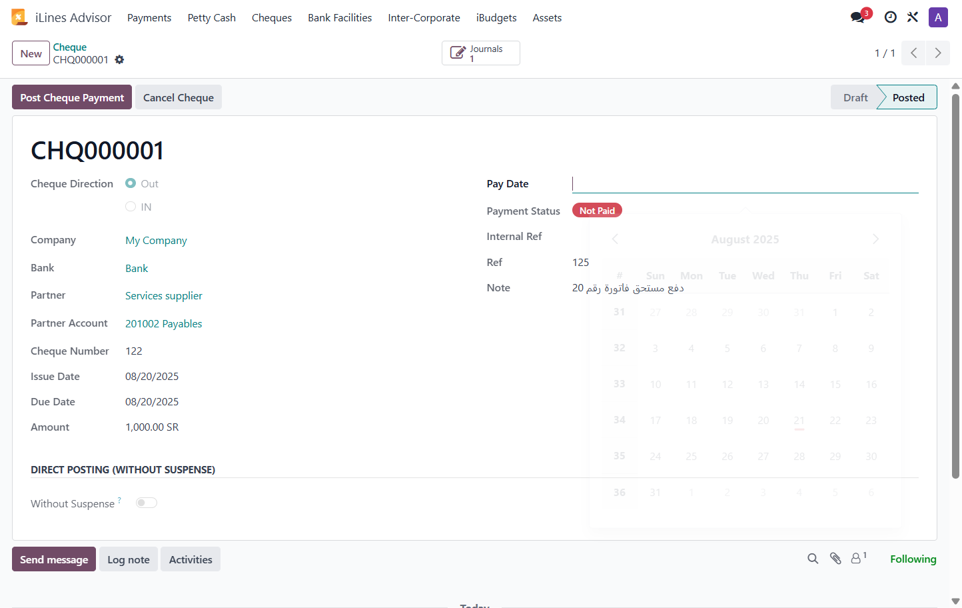This screenshot has height=608, width=962.
Task: Open the Bank field link
Action: 137,268
